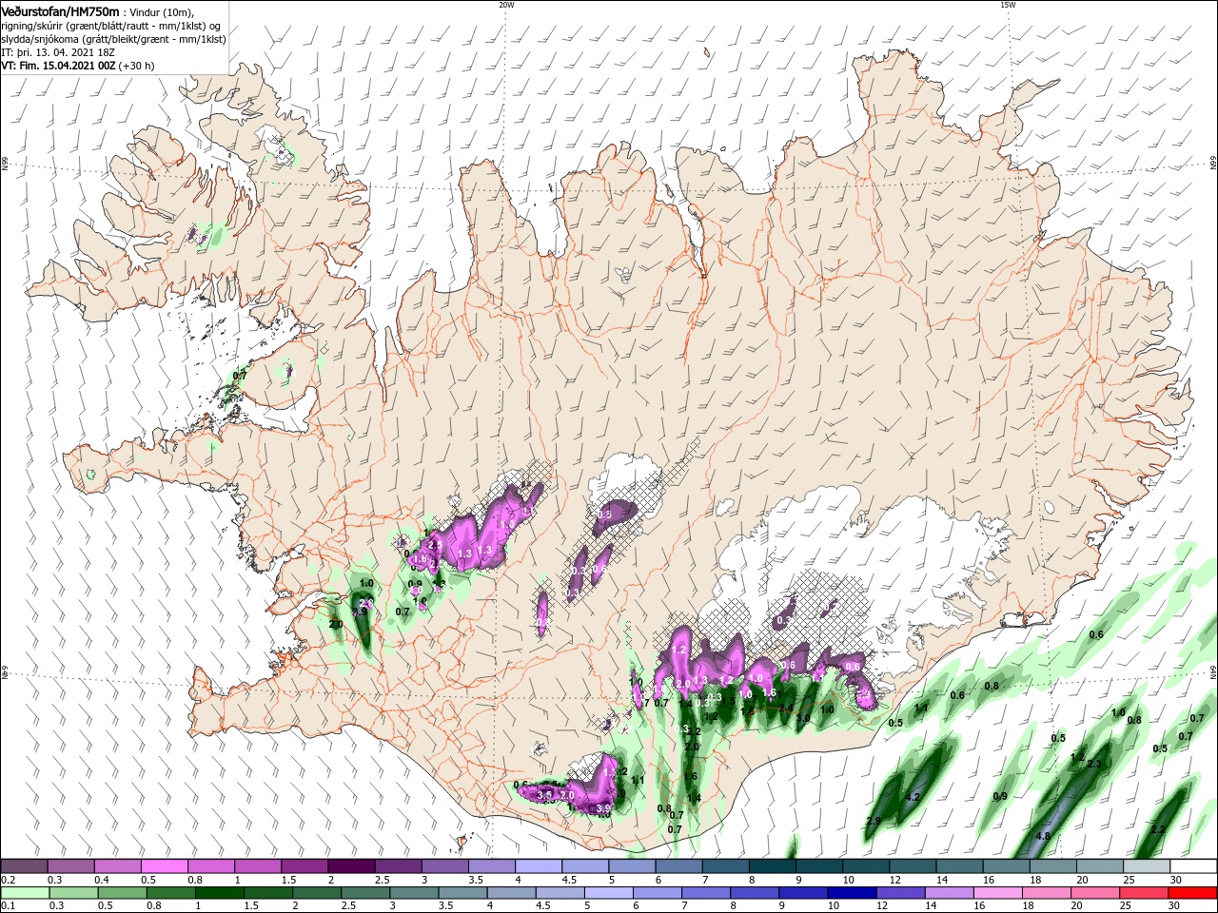Click the '20W' longitude label
This screenshot has height=913, width=1218.
506,5
